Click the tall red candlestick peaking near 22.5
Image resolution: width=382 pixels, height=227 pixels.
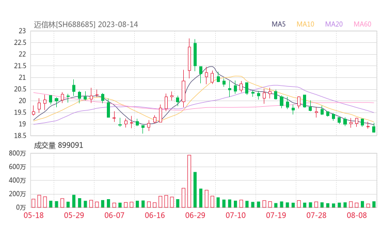pyautogui.click(x=189, y=58)
